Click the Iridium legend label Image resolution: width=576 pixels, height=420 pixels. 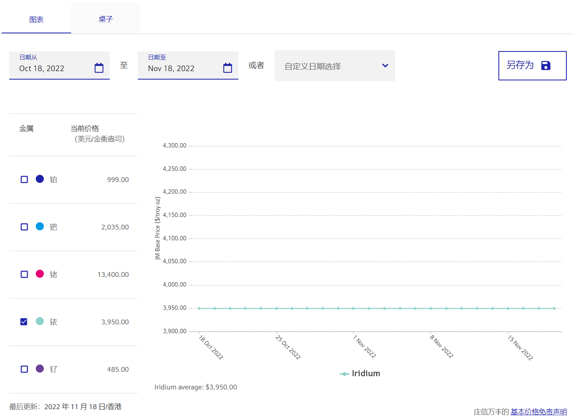pos(366,373)
